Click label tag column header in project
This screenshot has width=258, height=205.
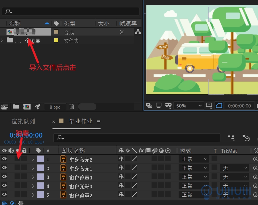[56, 23]
